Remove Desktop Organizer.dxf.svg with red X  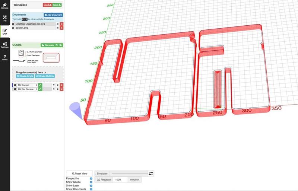coord(61,24)
